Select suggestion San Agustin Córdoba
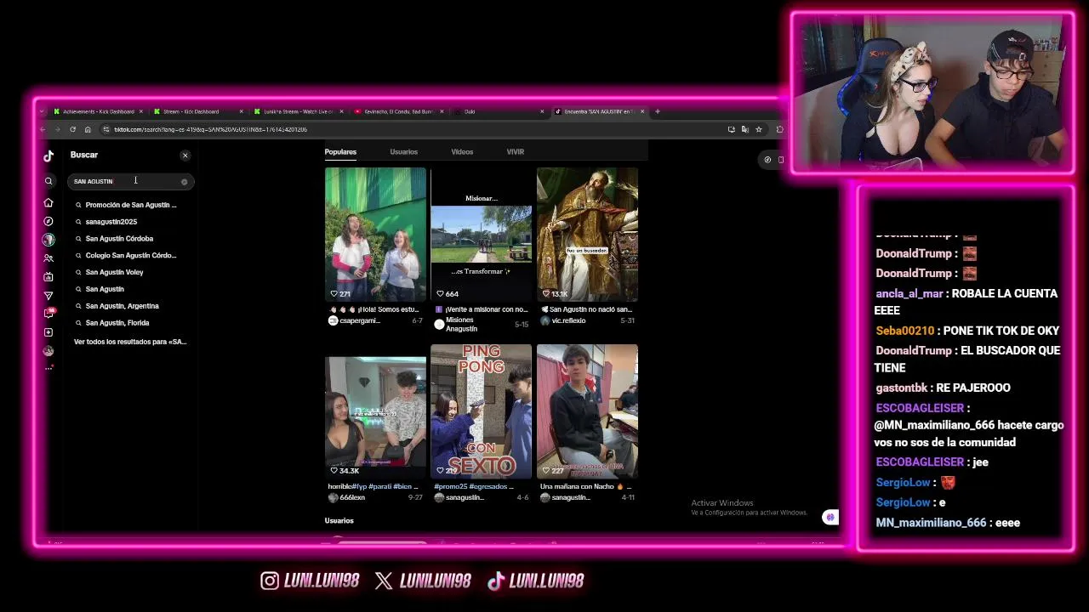This screenshot has height=612, width=1089. click(119, 239)
